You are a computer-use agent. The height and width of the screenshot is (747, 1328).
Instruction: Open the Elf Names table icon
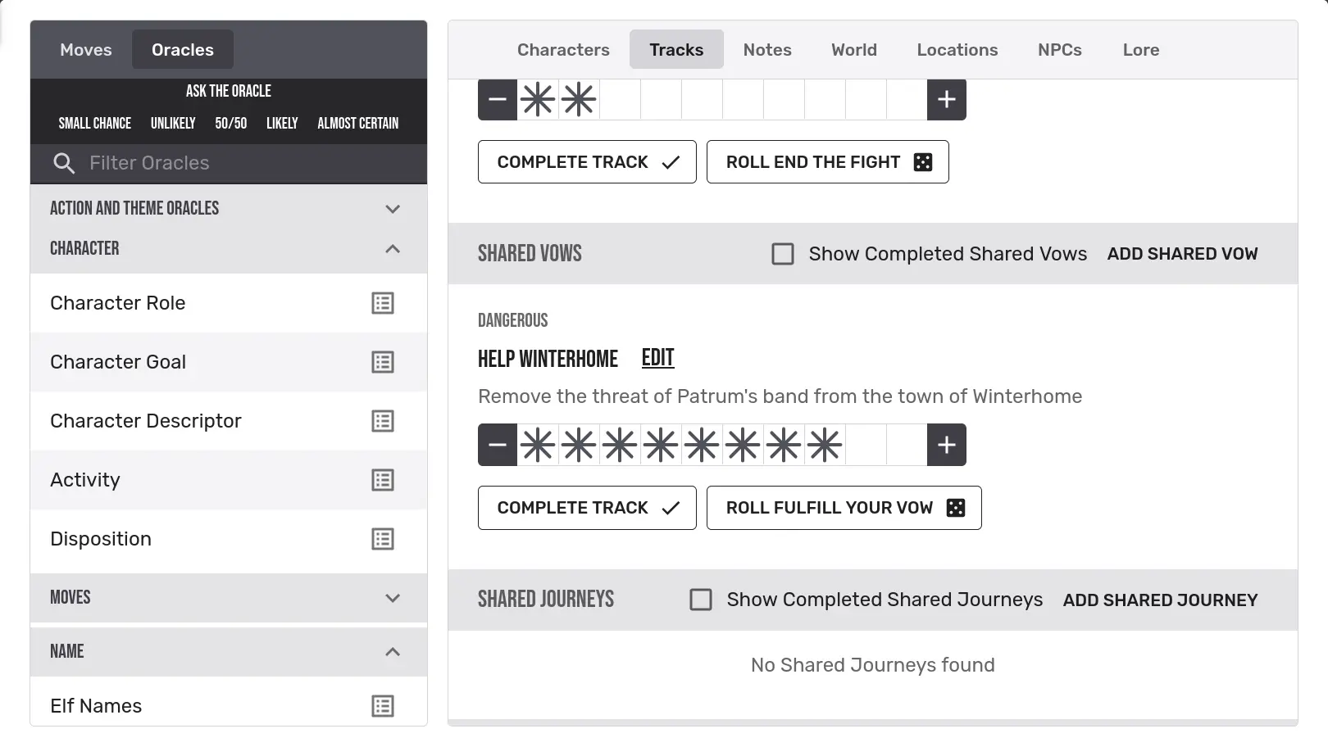(382, 706)
